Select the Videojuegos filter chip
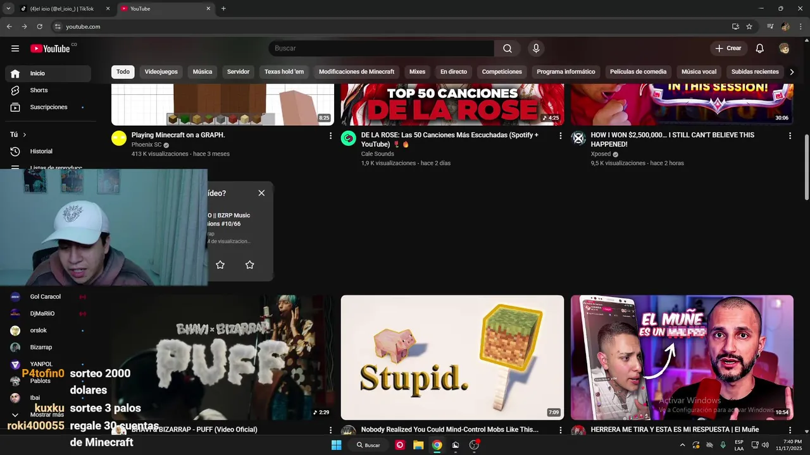 coord(161,72)
